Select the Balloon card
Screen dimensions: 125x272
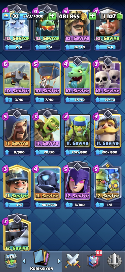pyautogui.click(x=47, y=78)
